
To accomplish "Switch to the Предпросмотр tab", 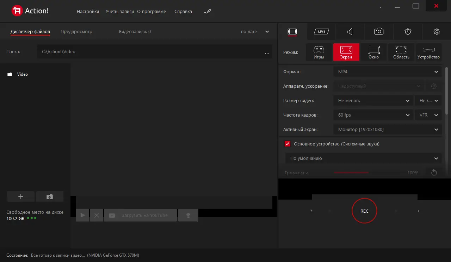I will [x=76, y=32].
